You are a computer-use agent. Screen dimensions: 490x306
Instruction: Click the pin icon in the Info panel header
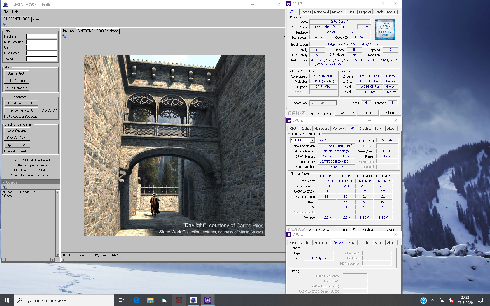click(x=4, y=25)
